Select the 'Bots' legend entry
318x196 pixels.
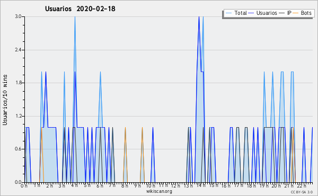point(303,13)
